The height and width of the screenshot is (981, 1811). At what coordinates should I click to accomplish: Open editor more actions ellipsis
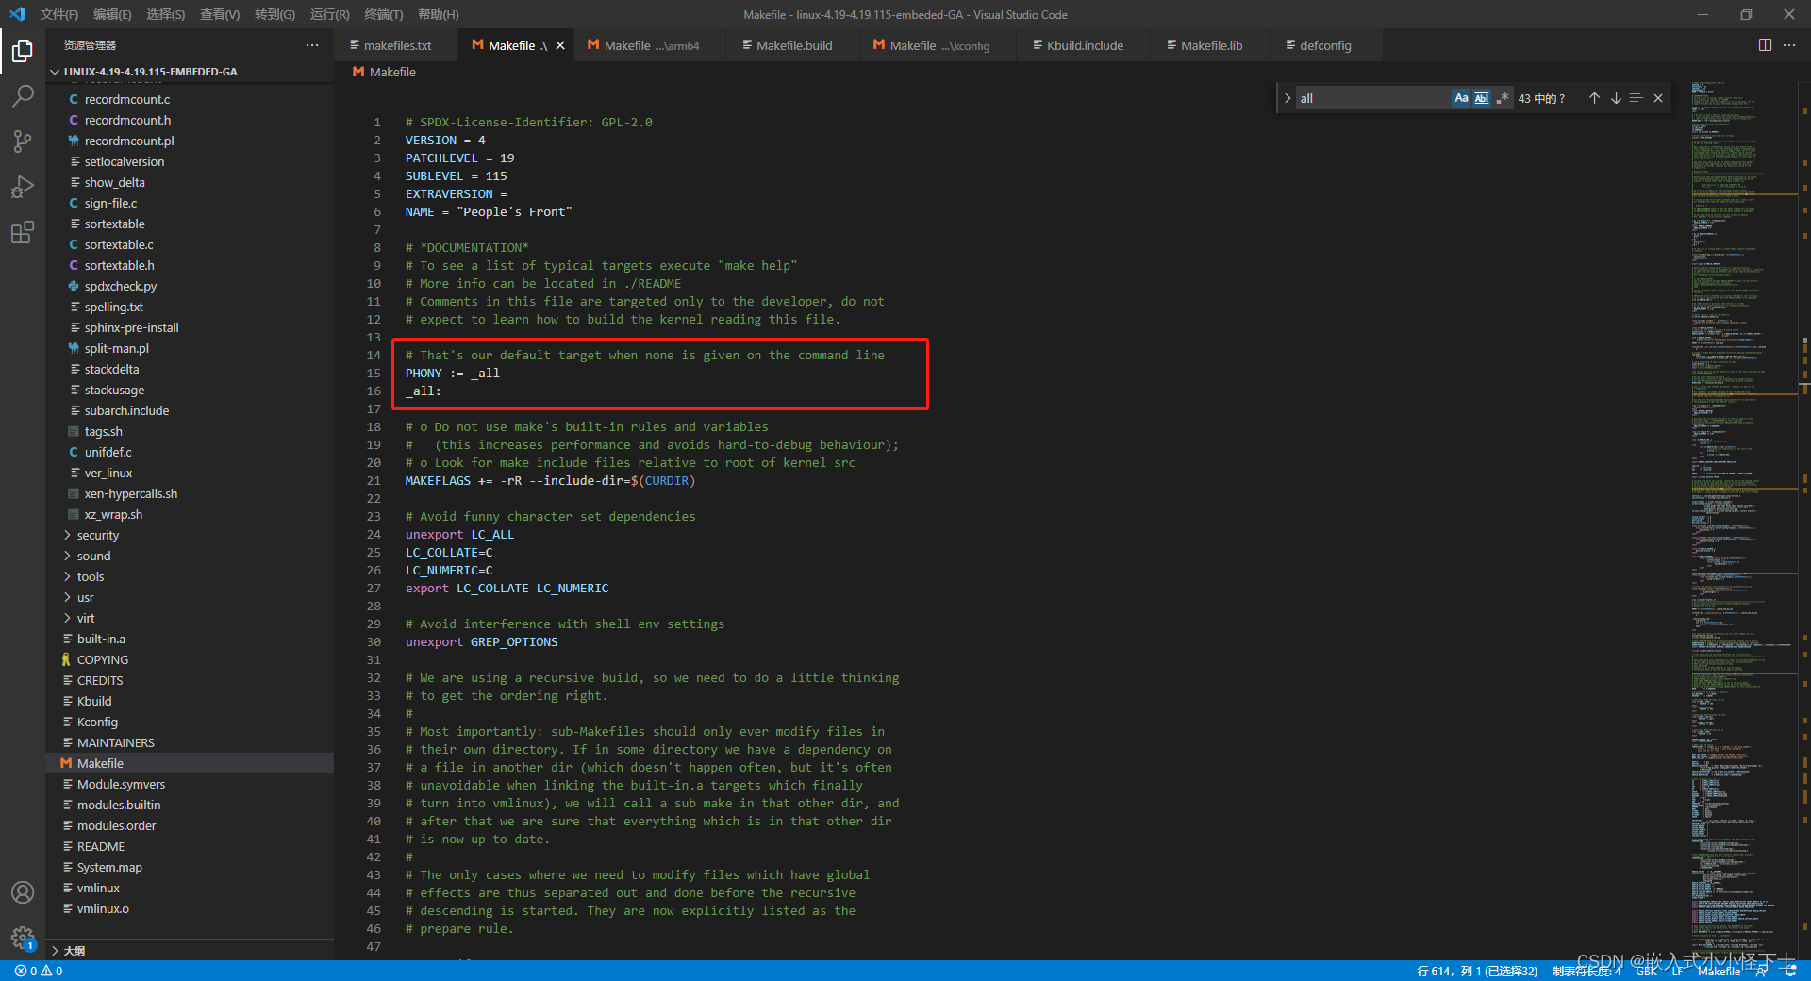[1789, 45]
